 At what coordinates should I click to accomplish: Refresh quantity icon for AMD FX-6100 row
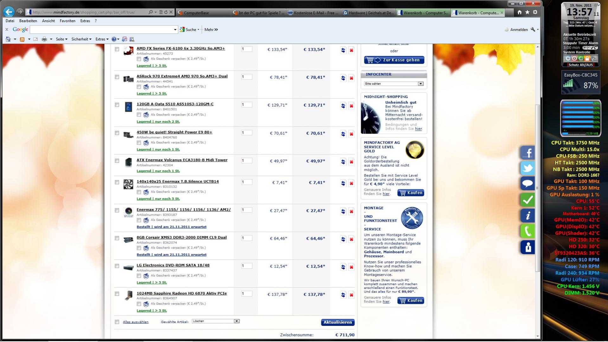tap(343, 50)
